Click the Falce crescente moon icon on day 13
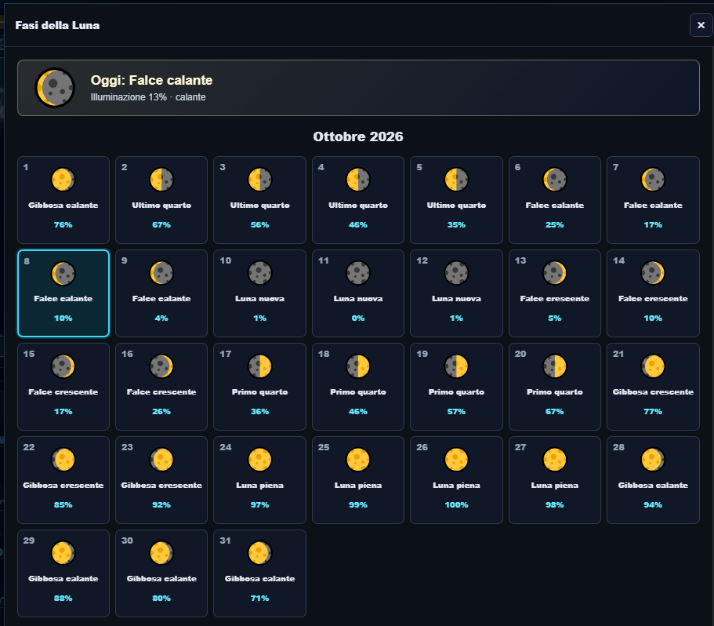This screenshot has height=626, width=714. tap(555, 273)
